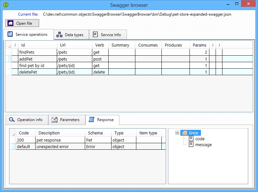The height and width of the screenshot is (192, 258).
Task: Click the Service Info document icon
Action: tap(95, 34)
